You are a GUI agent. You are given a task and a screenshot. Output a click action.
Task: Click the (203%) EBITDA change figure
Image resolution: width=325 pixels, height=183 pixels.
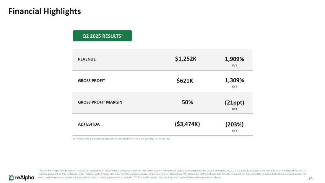click(x=234, y=124)
